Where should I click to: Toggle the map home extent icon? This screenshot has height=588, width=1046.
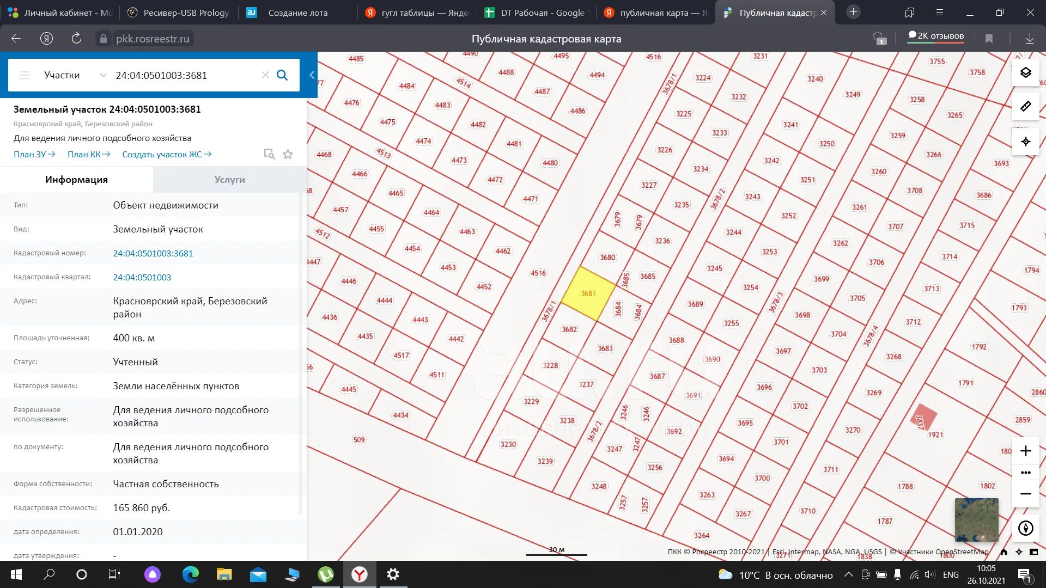click(x=1004, y=552)
